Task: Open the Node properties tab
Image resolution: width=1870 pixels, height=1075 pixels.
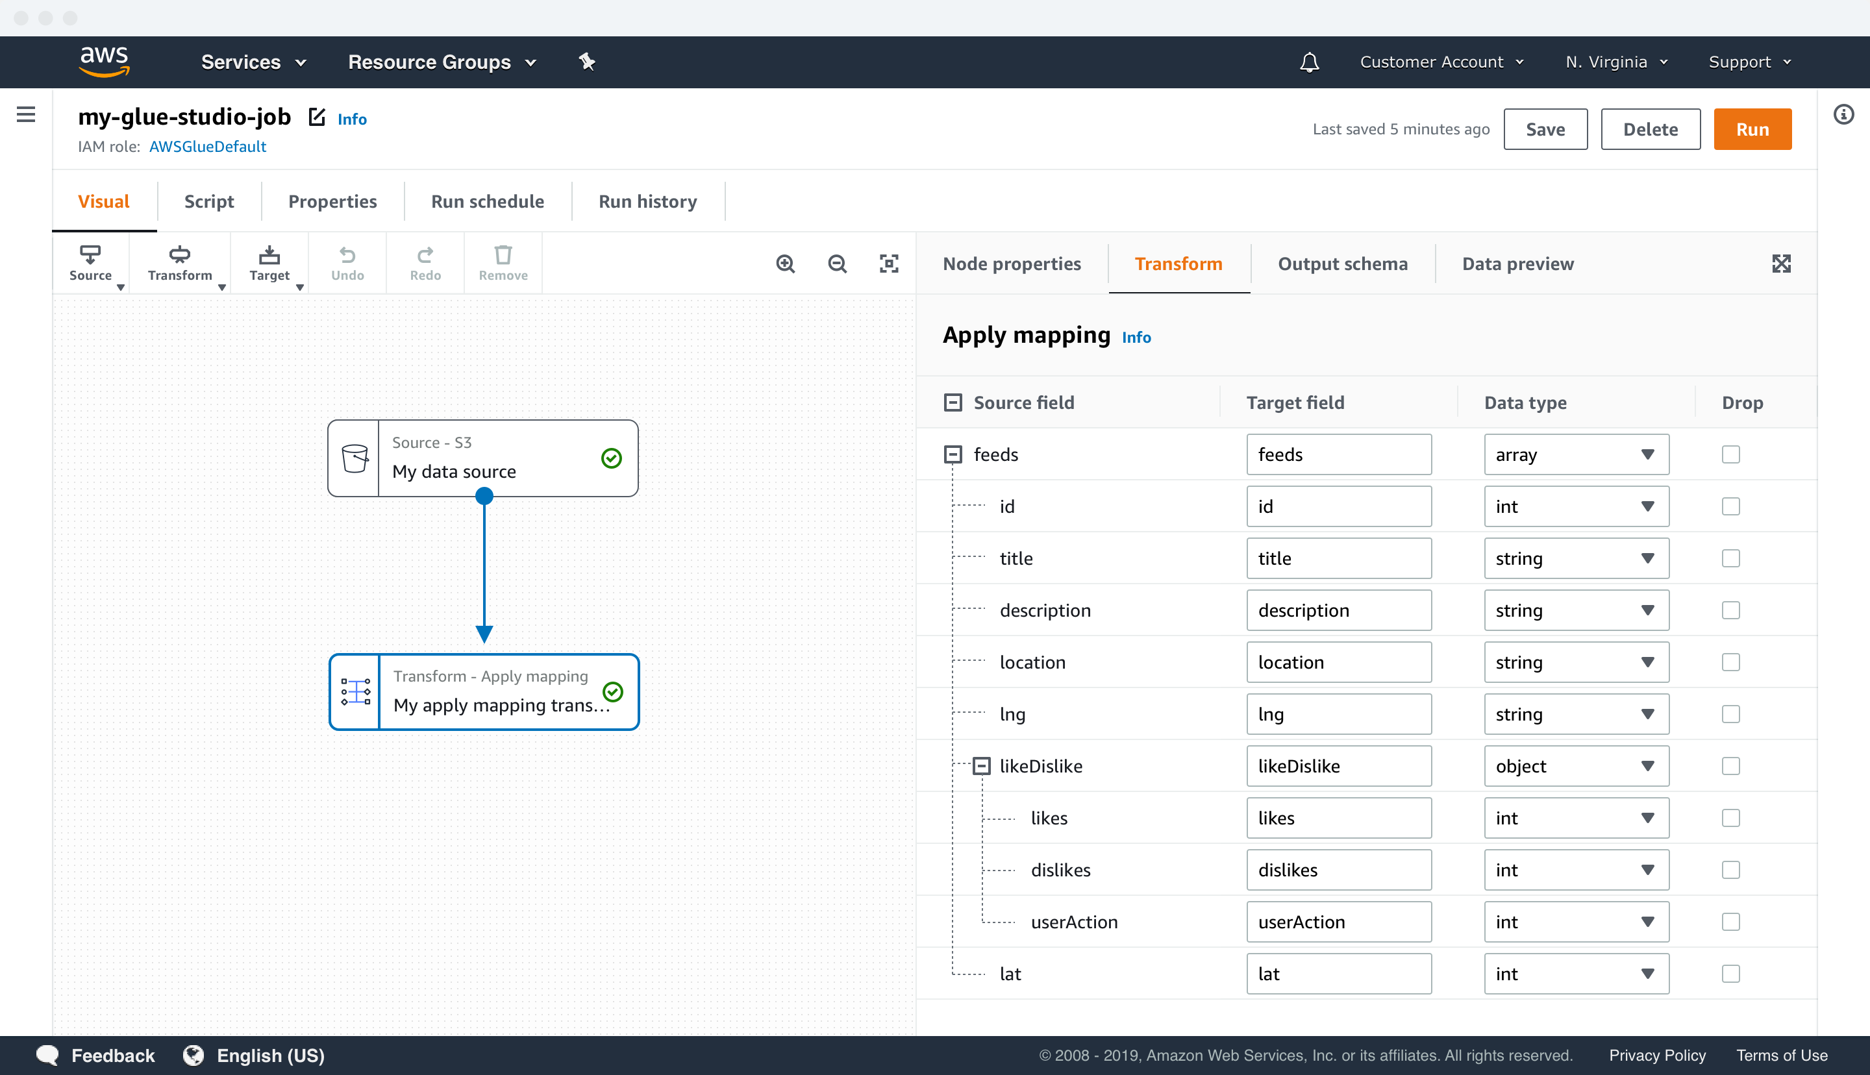Action: (x=1012, y=264)
